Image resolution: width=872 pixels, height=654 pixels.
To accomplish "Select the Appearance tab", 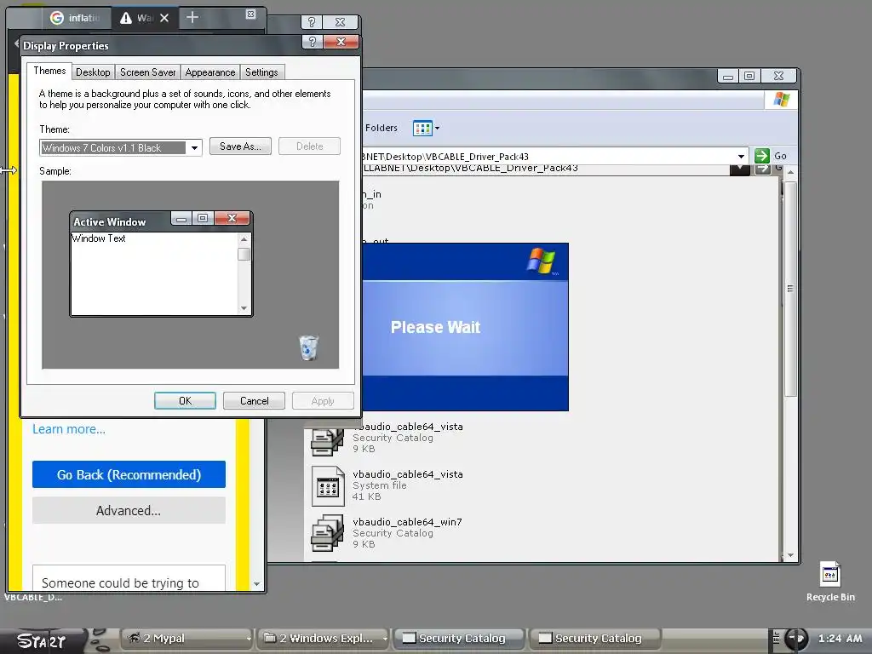I will [x=210, y=72].
